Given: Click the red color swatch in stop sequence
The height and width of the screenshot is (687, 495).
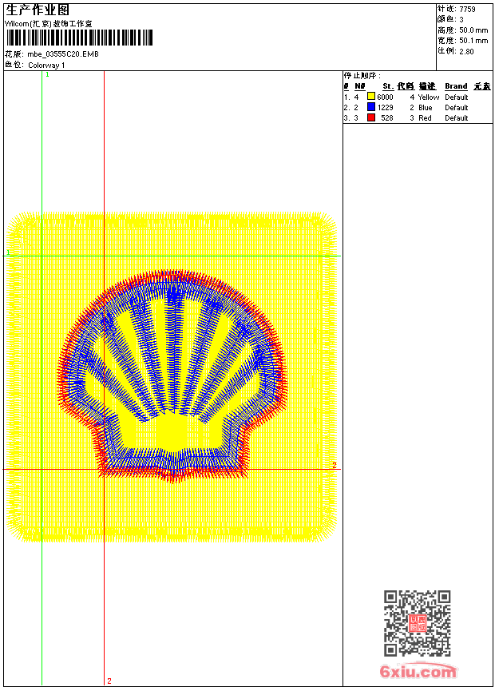Looking at the screenshot, I should [x=371, y=118].
